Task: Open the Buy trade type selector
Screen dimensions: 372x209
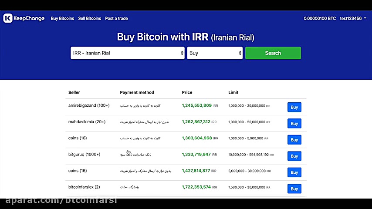Action: [215, 53]
